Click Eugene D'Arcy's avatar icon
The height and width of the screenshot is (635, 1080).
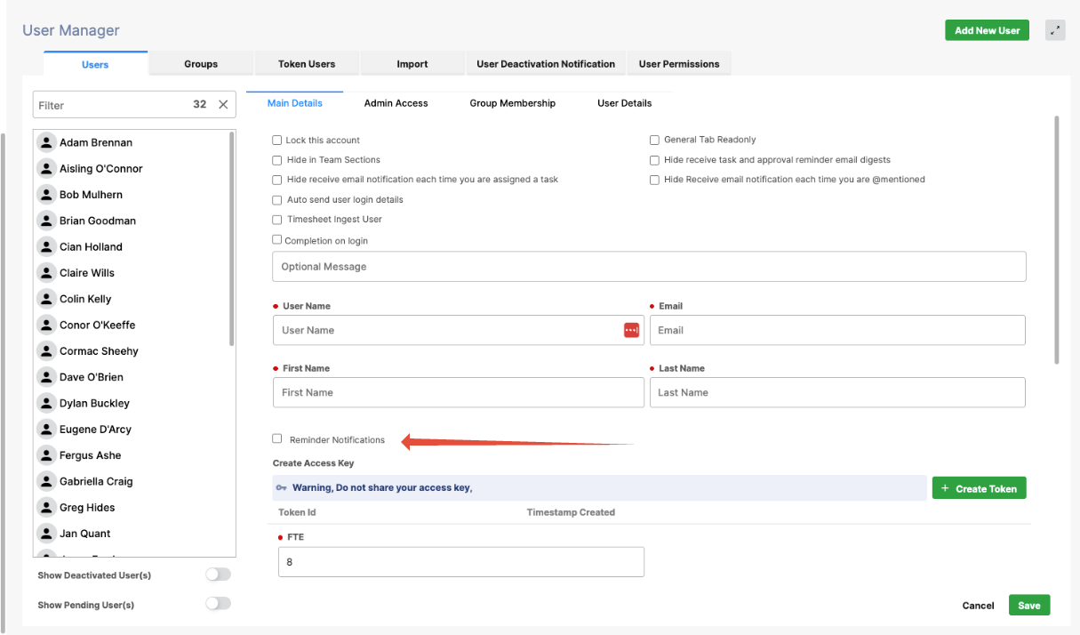(47, 429)
